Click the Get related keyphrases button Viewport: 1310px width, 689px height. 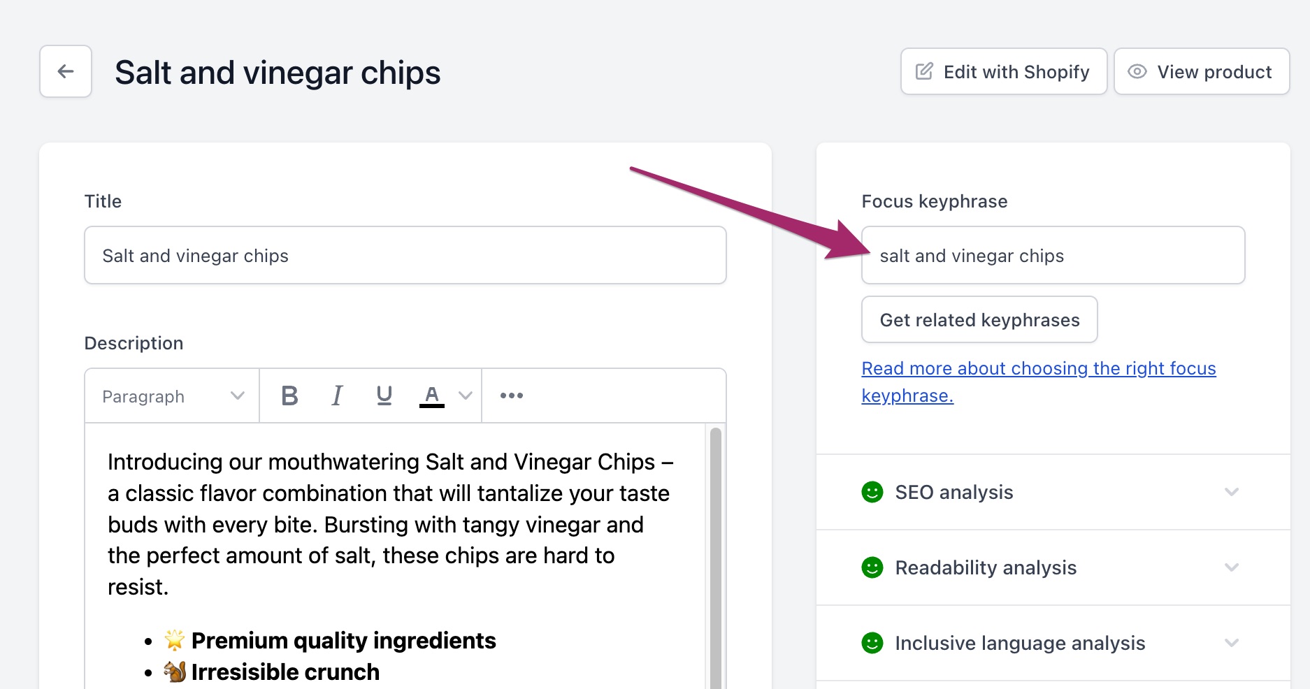pos(979,319)
